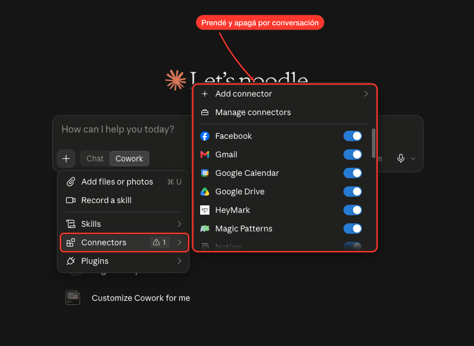Click the How can I help prompt field

pyautogui.click(x=118, y=129)
